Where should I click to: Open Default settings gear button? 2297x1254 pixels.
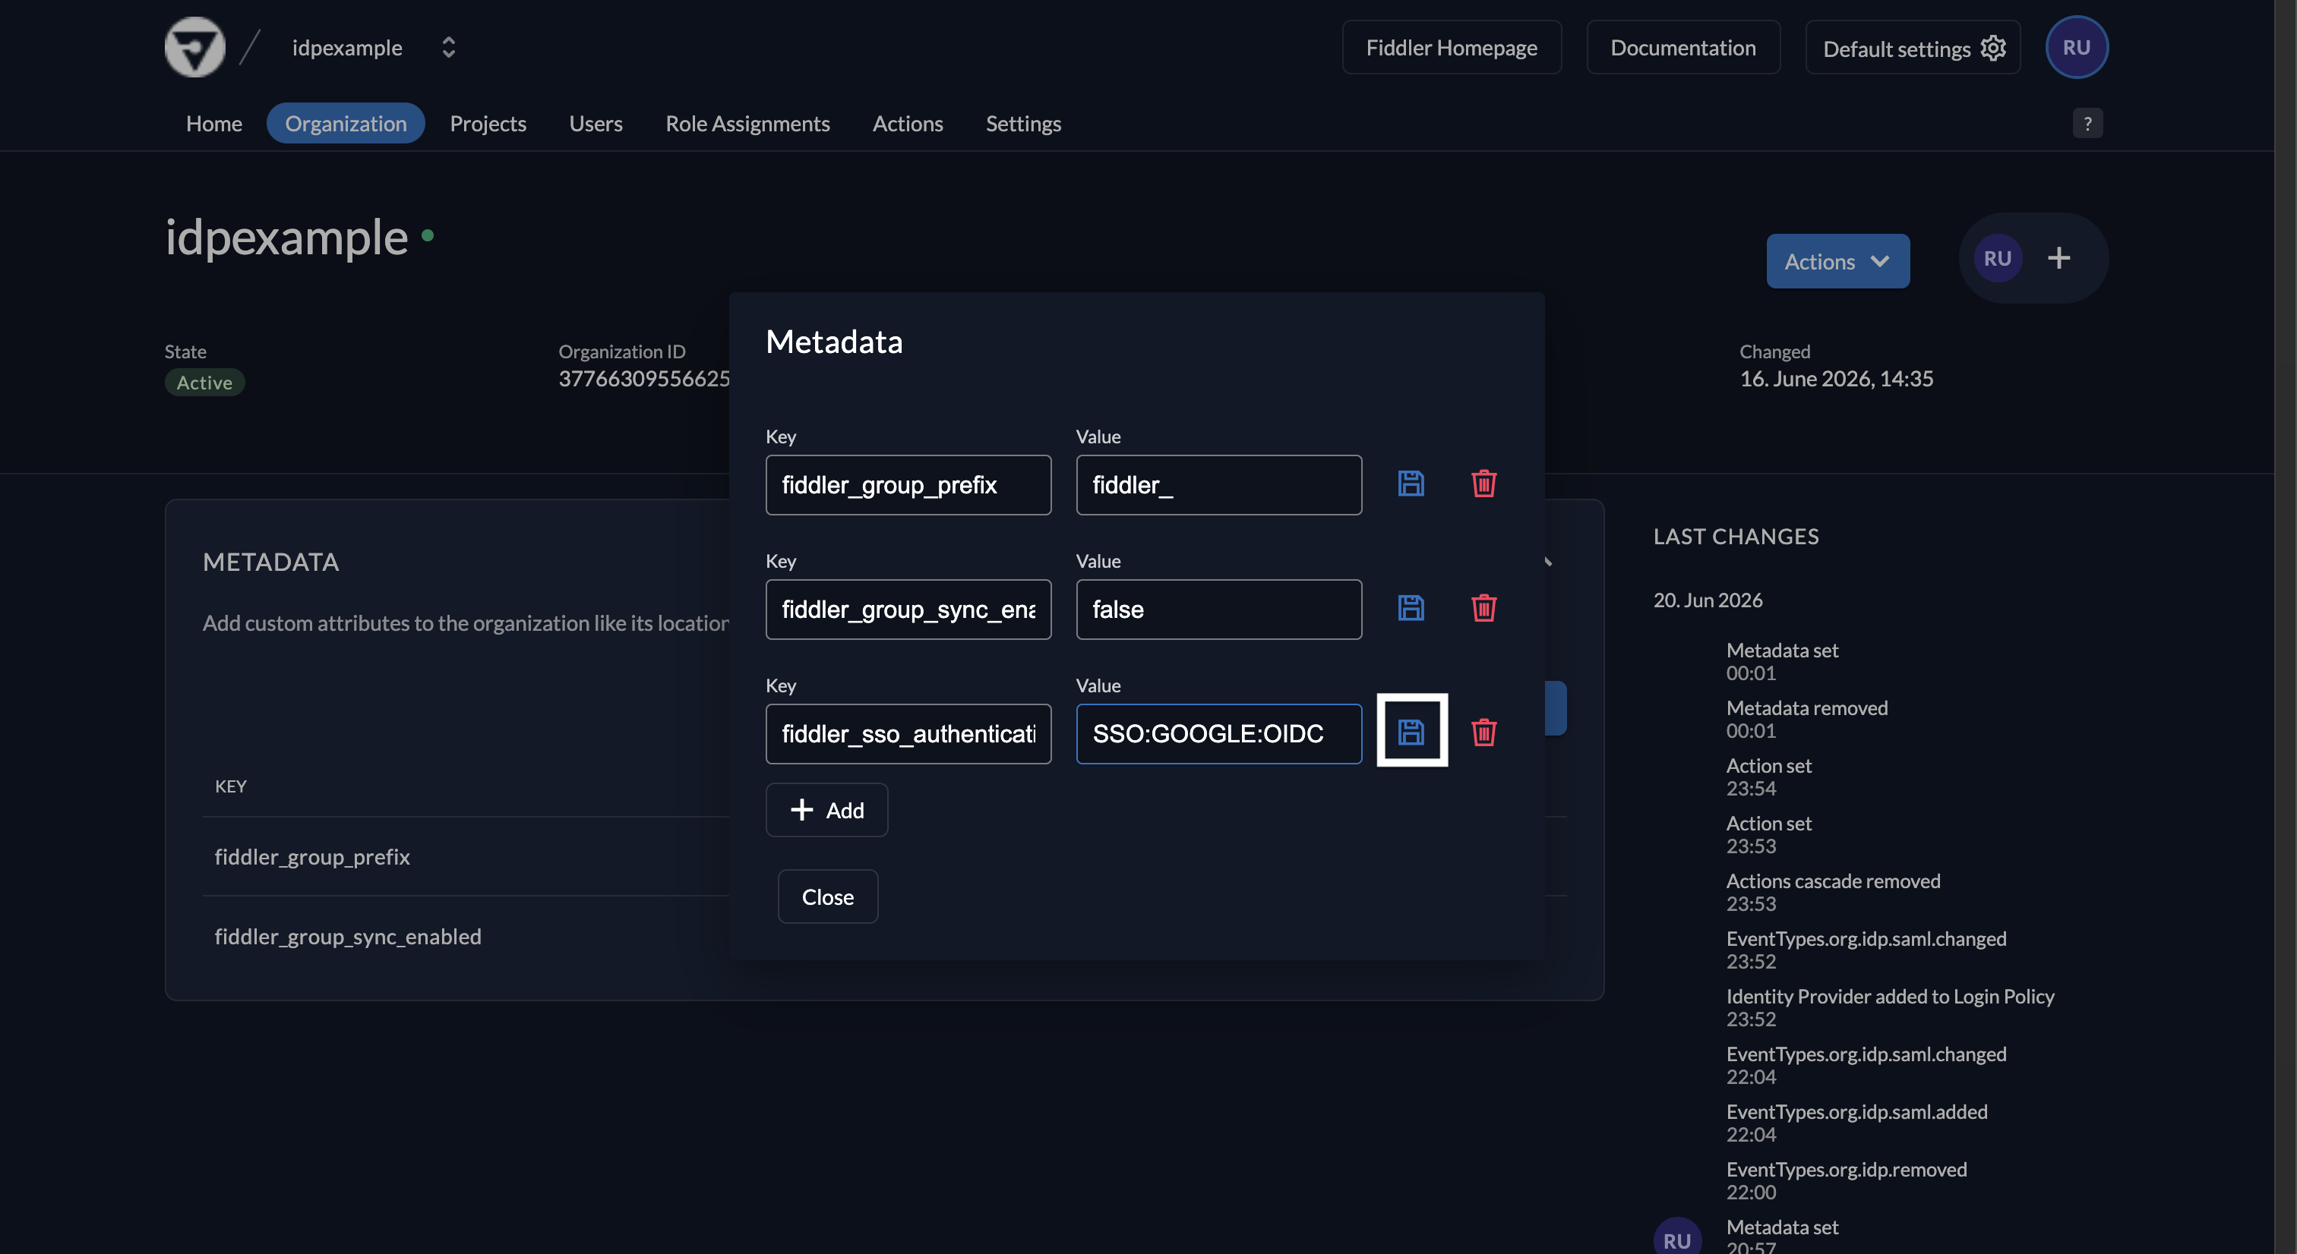pos(1913,47)
